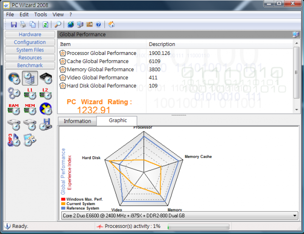This screenshot has width=304, height=234.
Task: Click the Item column header
Action: (x=102, y=44)
